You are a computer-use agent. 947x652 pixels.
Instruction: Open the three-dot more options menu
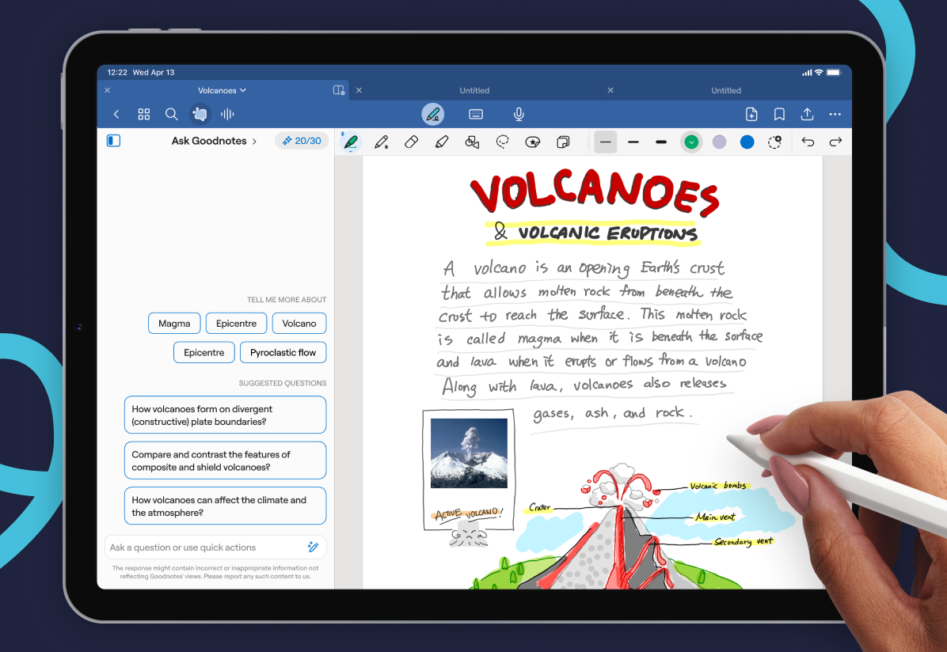click(x=835, y=115)
